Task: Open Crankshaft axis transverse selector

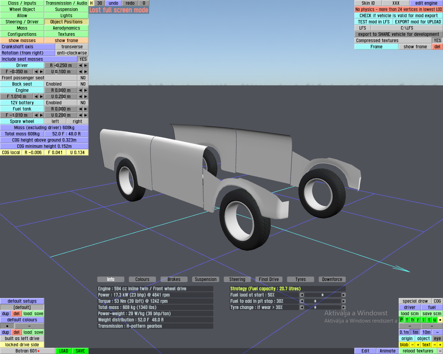Action: pyautogui.click(x=72, y=47)
